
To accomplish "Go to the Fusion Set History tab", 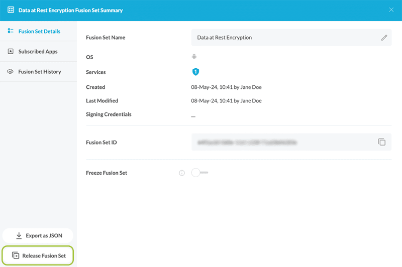I will [39, 72].
